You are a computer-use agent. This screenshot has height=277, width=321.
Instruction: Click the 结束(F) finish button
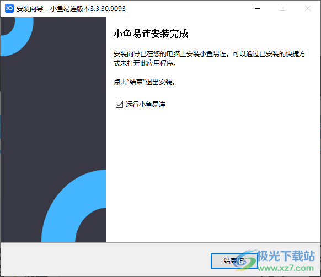point(234,261)
